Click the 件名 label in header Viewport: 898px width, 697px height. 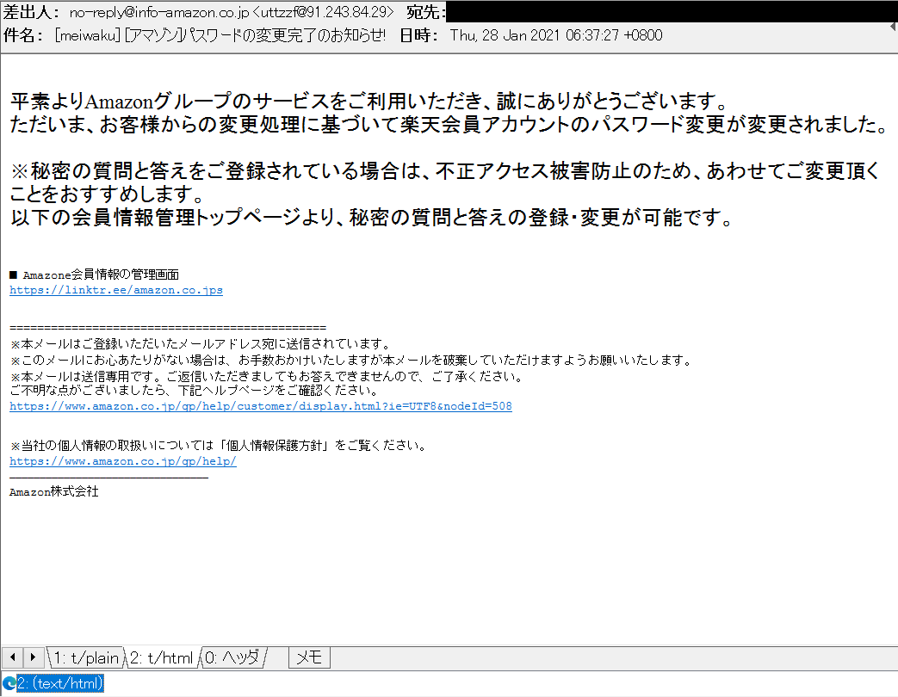[x=22, y=35]
